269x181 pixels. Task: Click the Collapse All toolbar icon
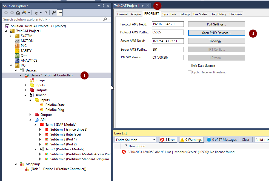pos(45,13)
